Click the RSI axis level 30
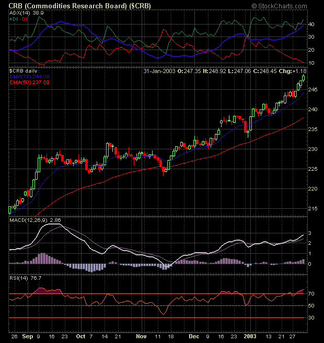 tap(311, 317)
